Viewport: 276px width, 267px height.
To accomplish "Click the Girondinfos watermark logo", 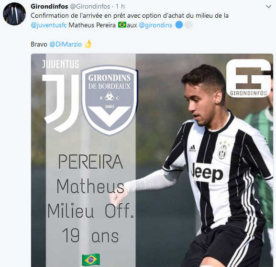I will pyautogui.click(x=249, y=78).
